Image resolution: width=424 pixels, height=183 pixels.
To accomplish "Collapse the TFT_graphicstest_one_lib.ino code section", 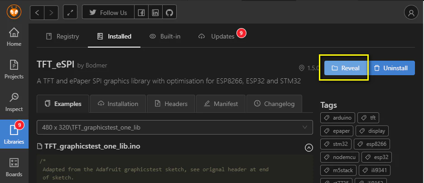I will pos(308,148).
